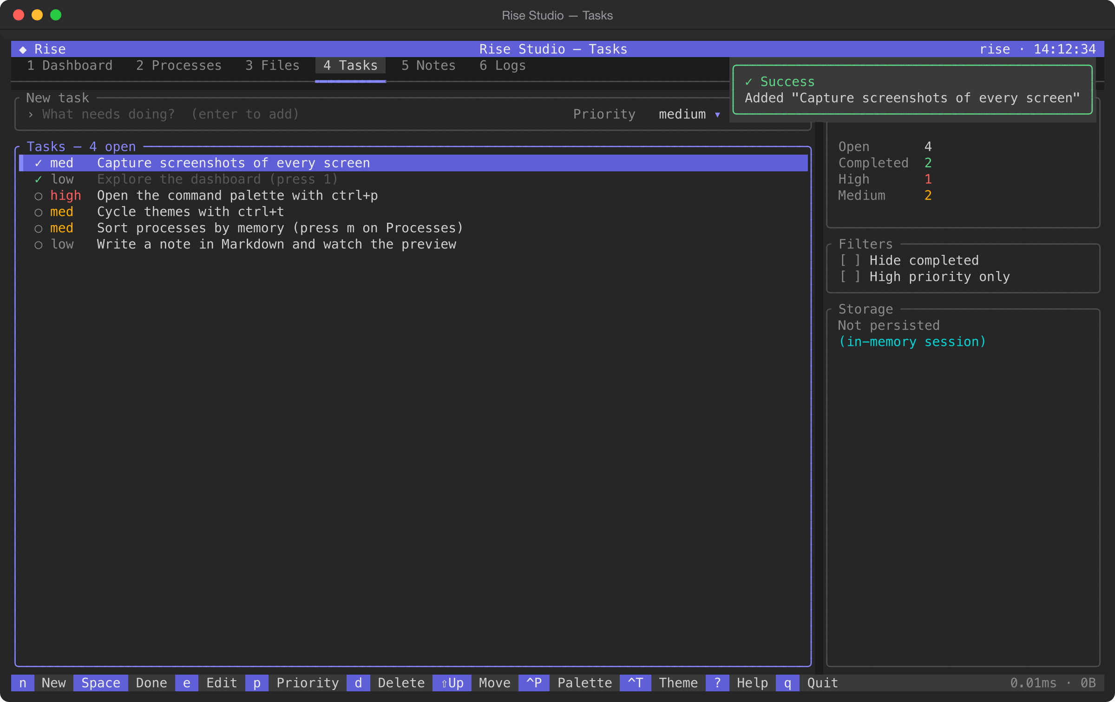The width and height of the screenshot is (1115, 702).
Task: Click the Completed count value 2
Action: coord(928,163)
